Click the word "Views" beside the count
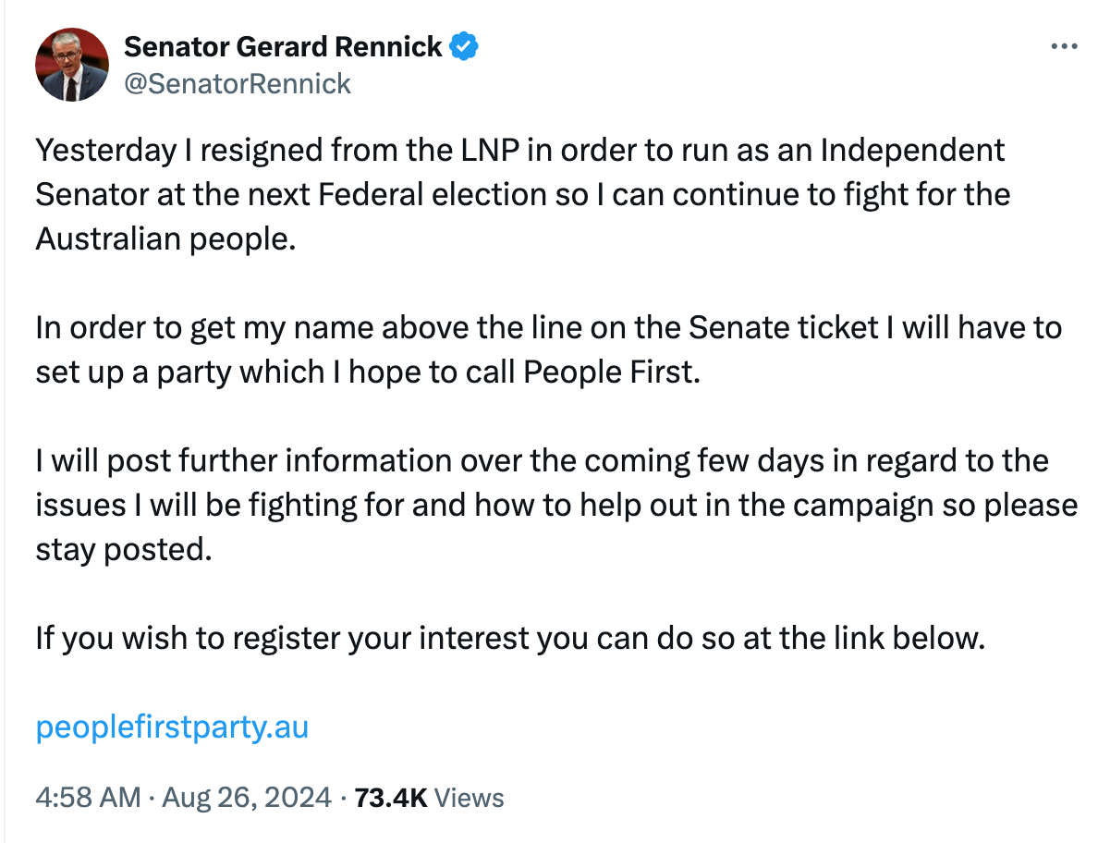 click(x=470, y=798)
